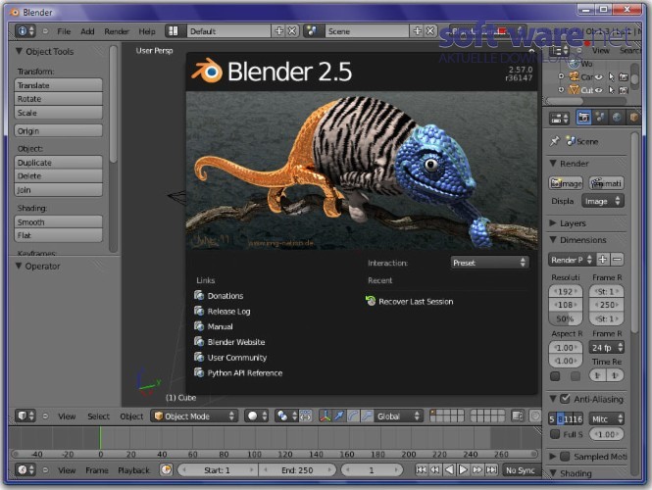Collapse the Object Tools panel
This screenshot has height=490, width=652.
[x=20, y=51]
